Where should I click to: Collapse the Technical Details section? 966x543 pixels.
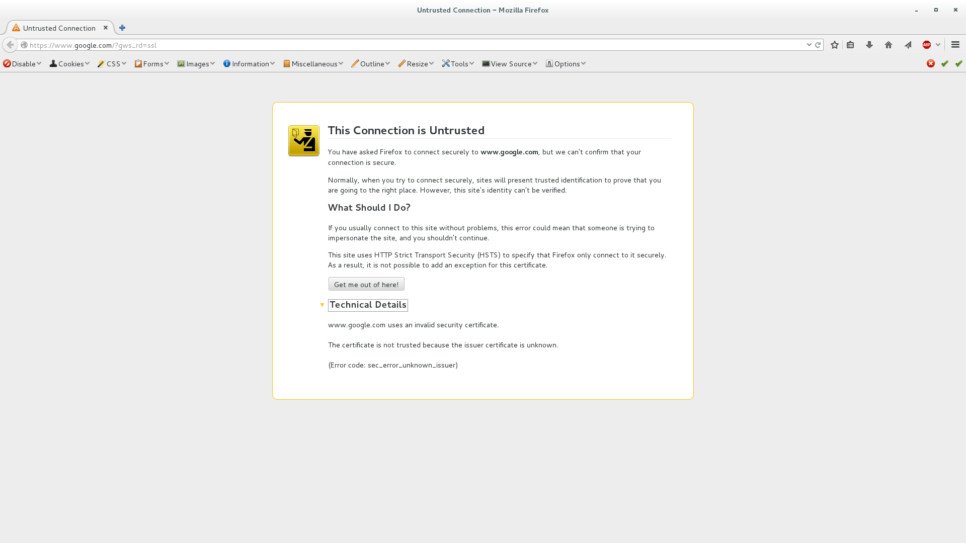click(368, 305)
